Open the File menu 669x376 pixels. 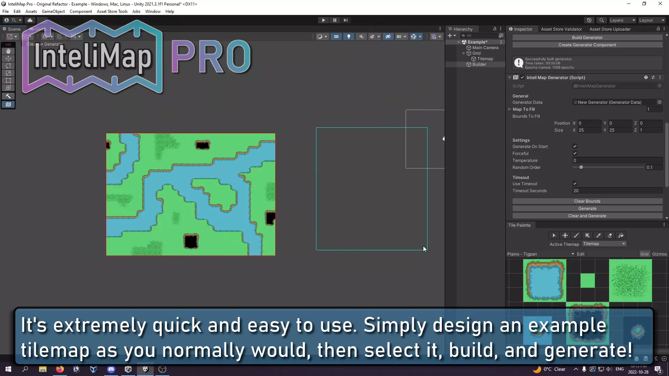pos(6,11)
